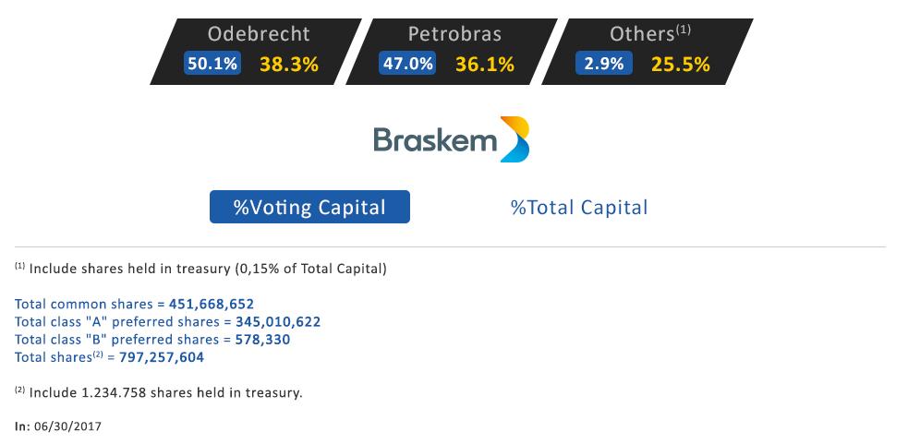908x444 pixels.
Task: Click Odebrecht's 50.1% voting capital badge
Action: pyautogui.click(x=212, y=64)
